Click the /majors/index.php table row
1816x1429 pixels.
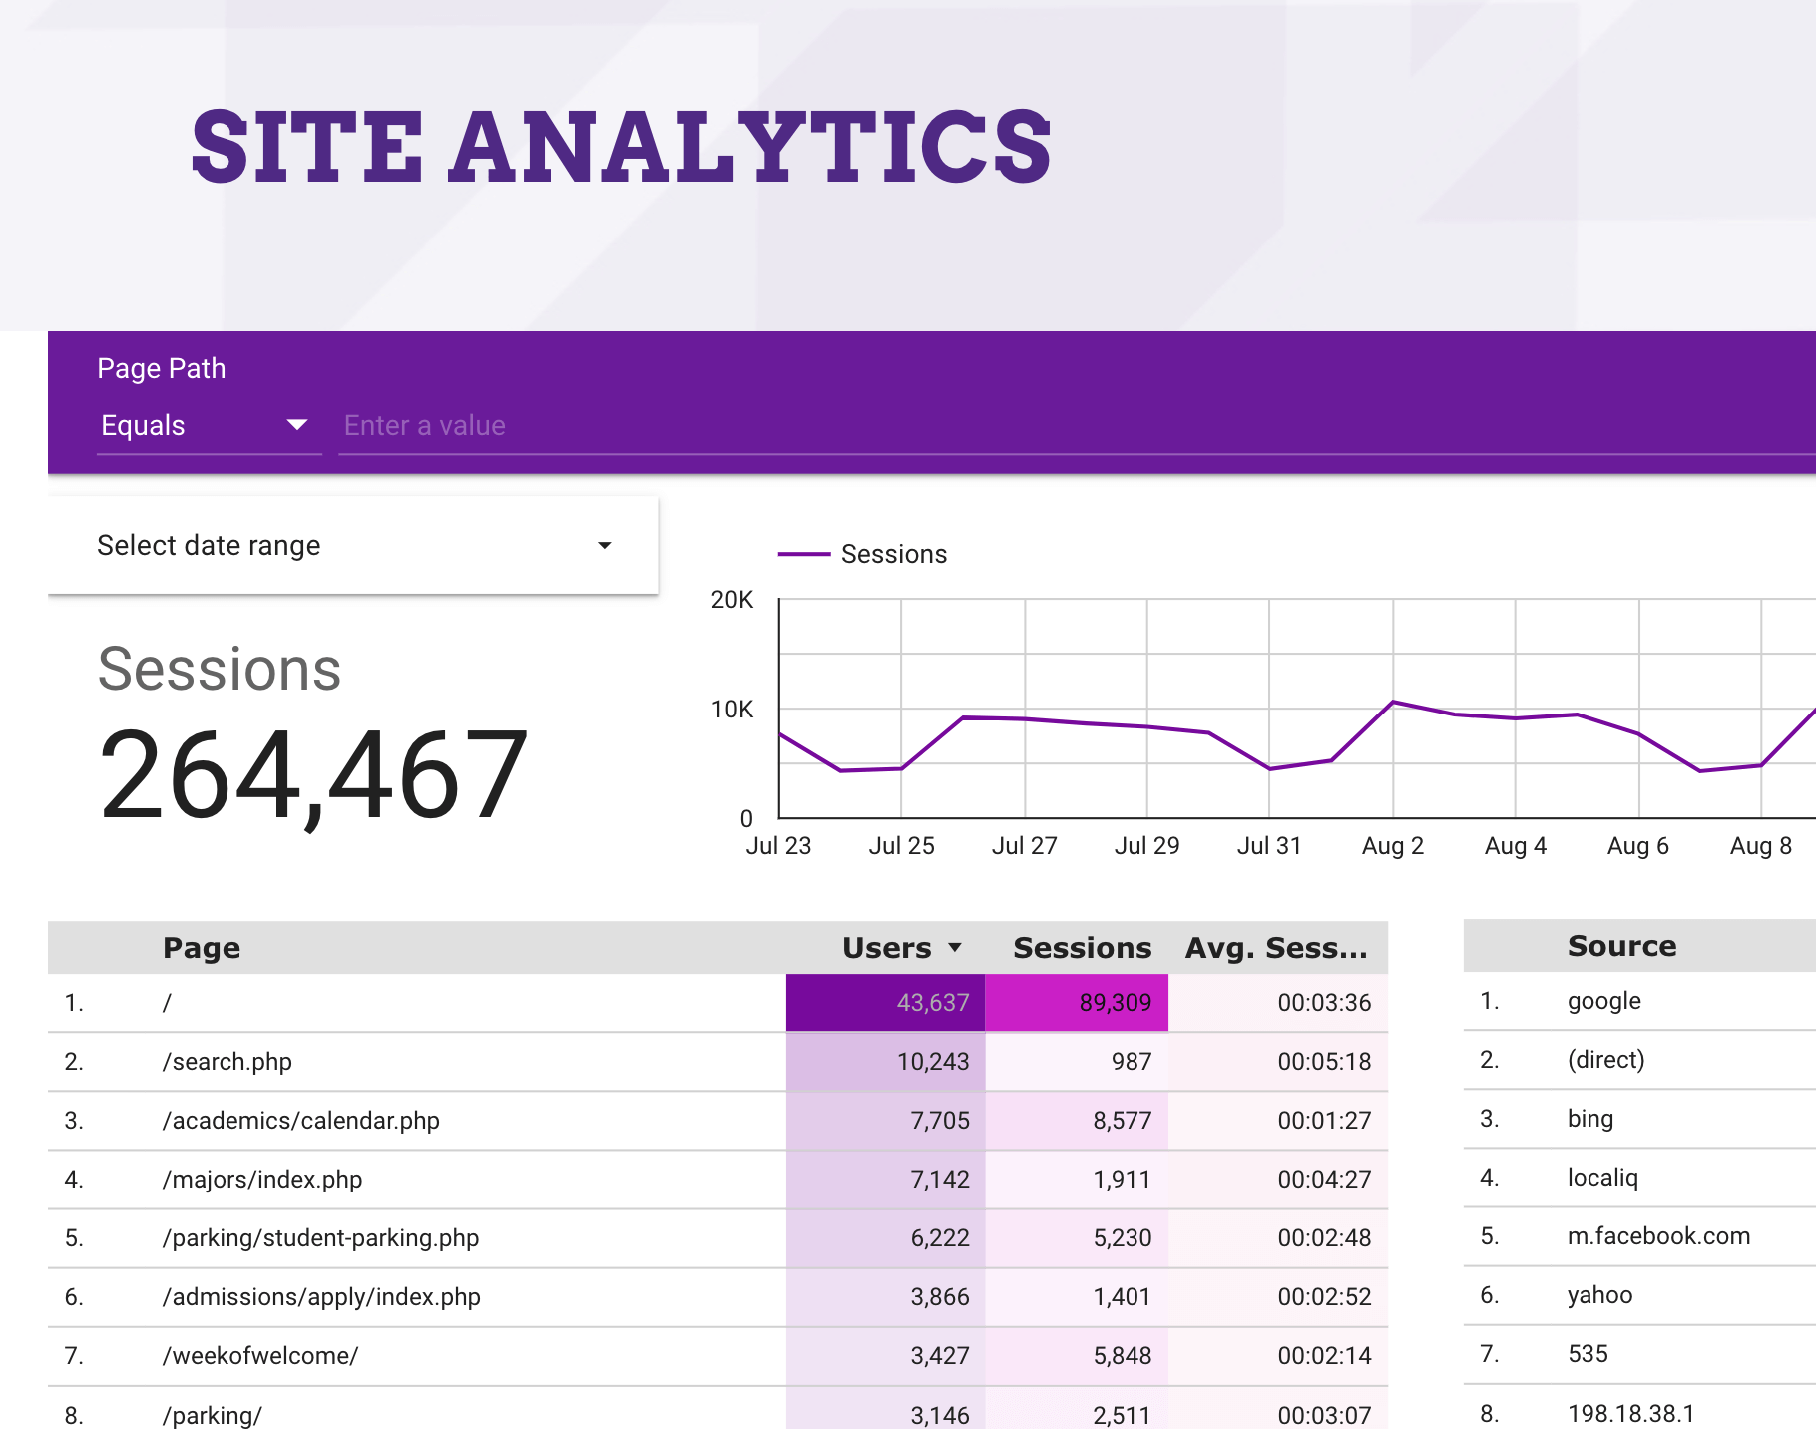pyautogui.click(x=262, y=1179)
